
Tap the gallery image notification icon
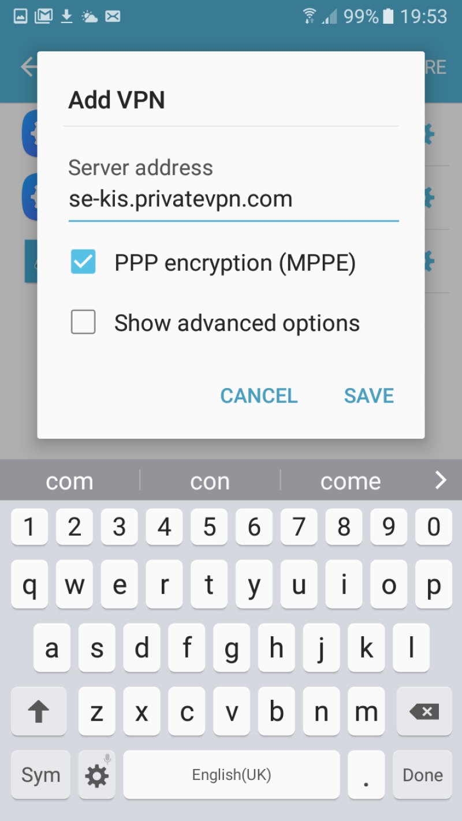pyautogui.click(x=21, y=17)
